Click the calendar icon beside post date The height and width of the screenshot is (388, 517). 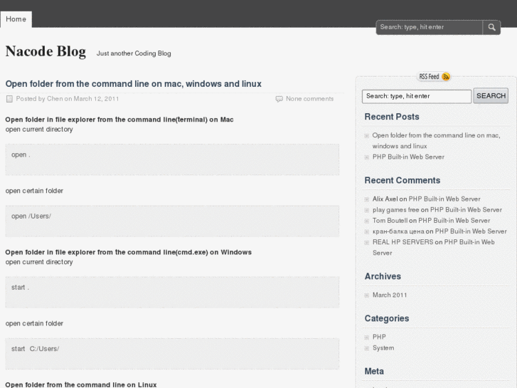(x=9, y=99)
